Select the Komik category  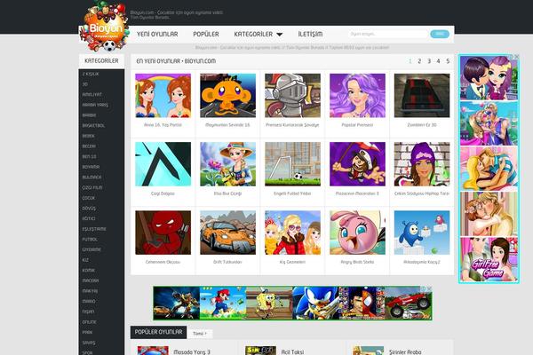[x=88, y=270]
